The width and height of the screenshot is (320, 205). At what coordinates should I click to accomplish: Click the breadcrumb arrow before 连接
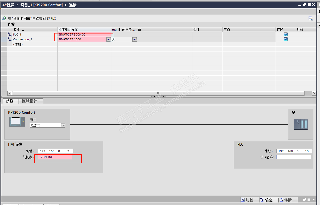click(66, 5)
